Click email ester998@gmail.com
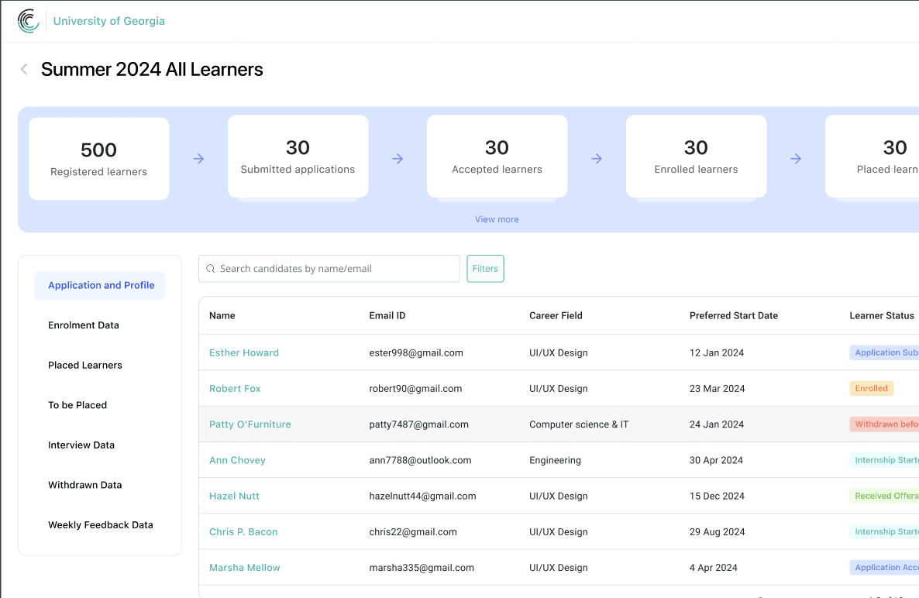The height and width of the screenshot is (598, 919). 416,352
